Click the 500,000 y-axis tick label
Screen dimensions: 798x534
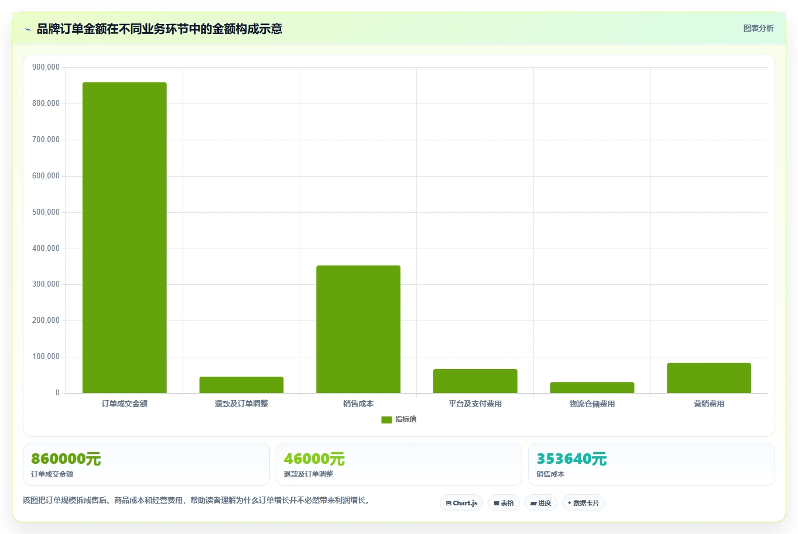pos(46,212)
